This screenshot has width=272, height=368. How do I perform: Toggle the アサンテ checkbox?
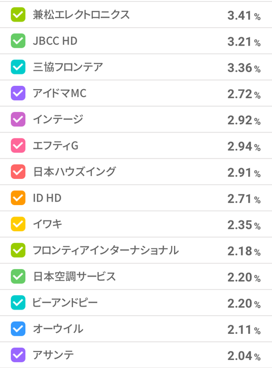pyautogui.click(x=18, y=355)
